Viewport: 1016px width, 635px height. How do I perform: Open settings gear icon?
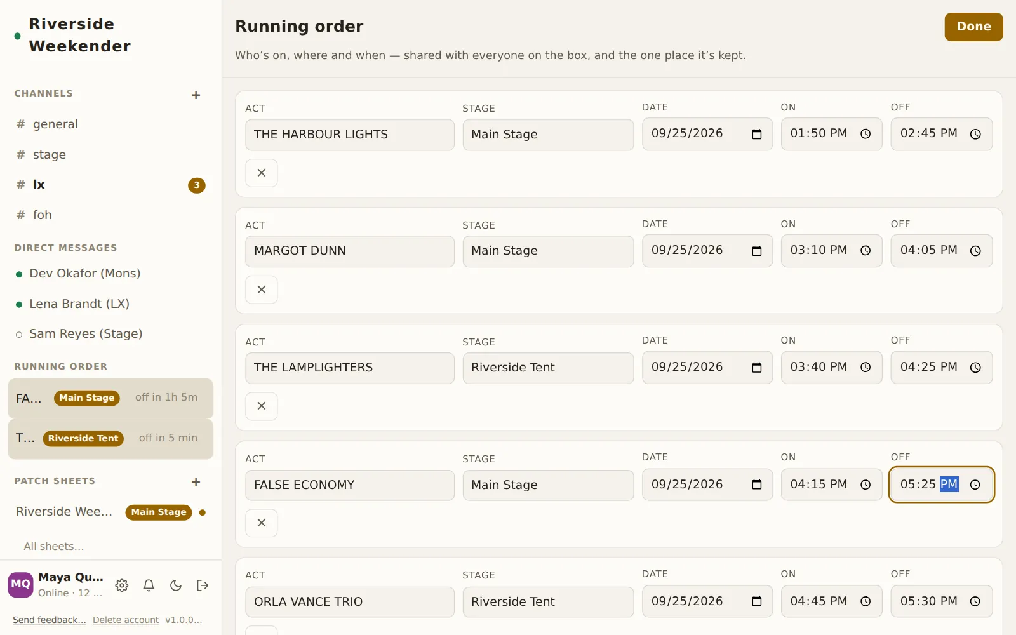(x=122, y=585)
